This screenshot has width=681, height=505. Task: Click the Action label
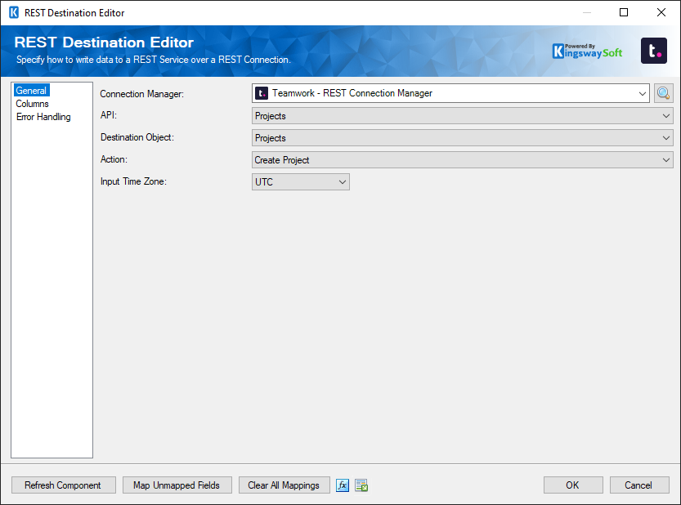tap(114, 159)
